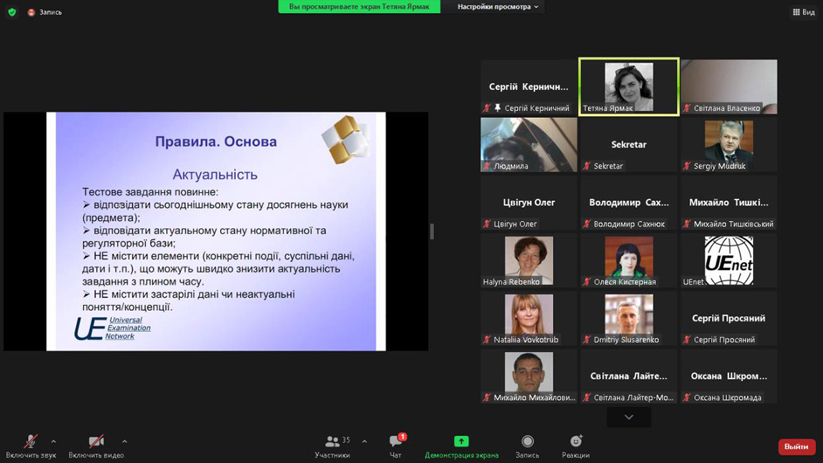Expand participants options arrow next to count
This screenshot has height=463, width=823.
(x=364, y=441)
